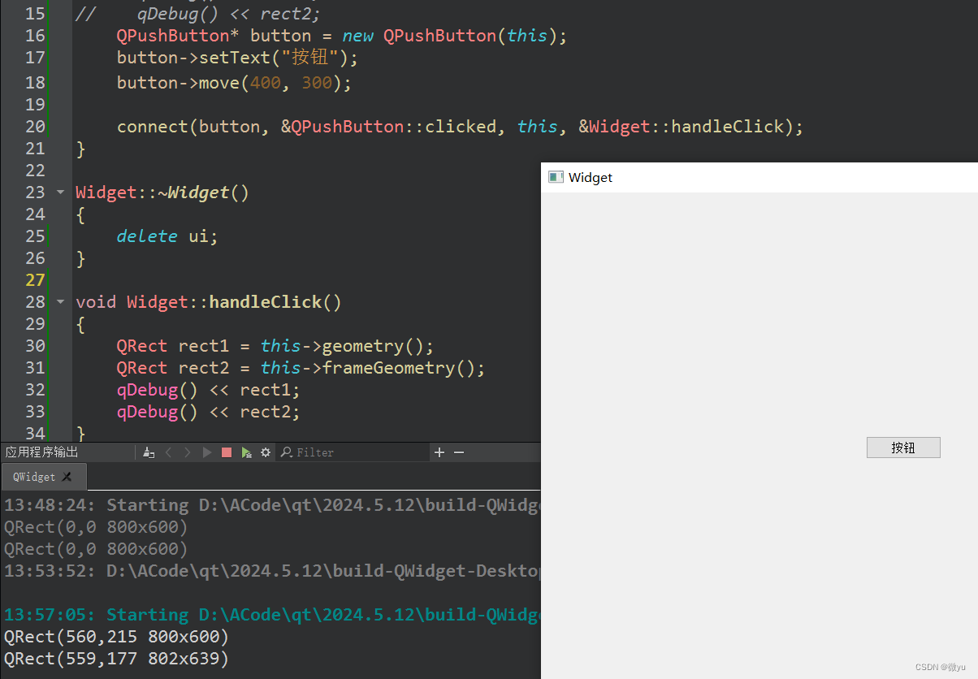Click 'qDebug() << rect1;' on line 32
The image size is (978, 679).
click(x=208, y=390)
